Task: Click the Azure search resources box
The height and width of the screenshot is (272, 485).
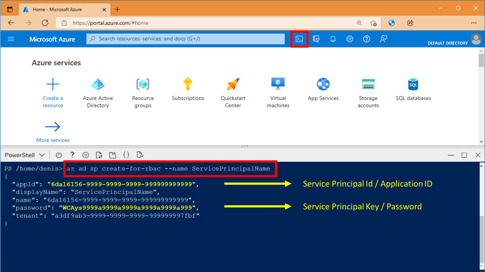Action: (x=185, y=39)
